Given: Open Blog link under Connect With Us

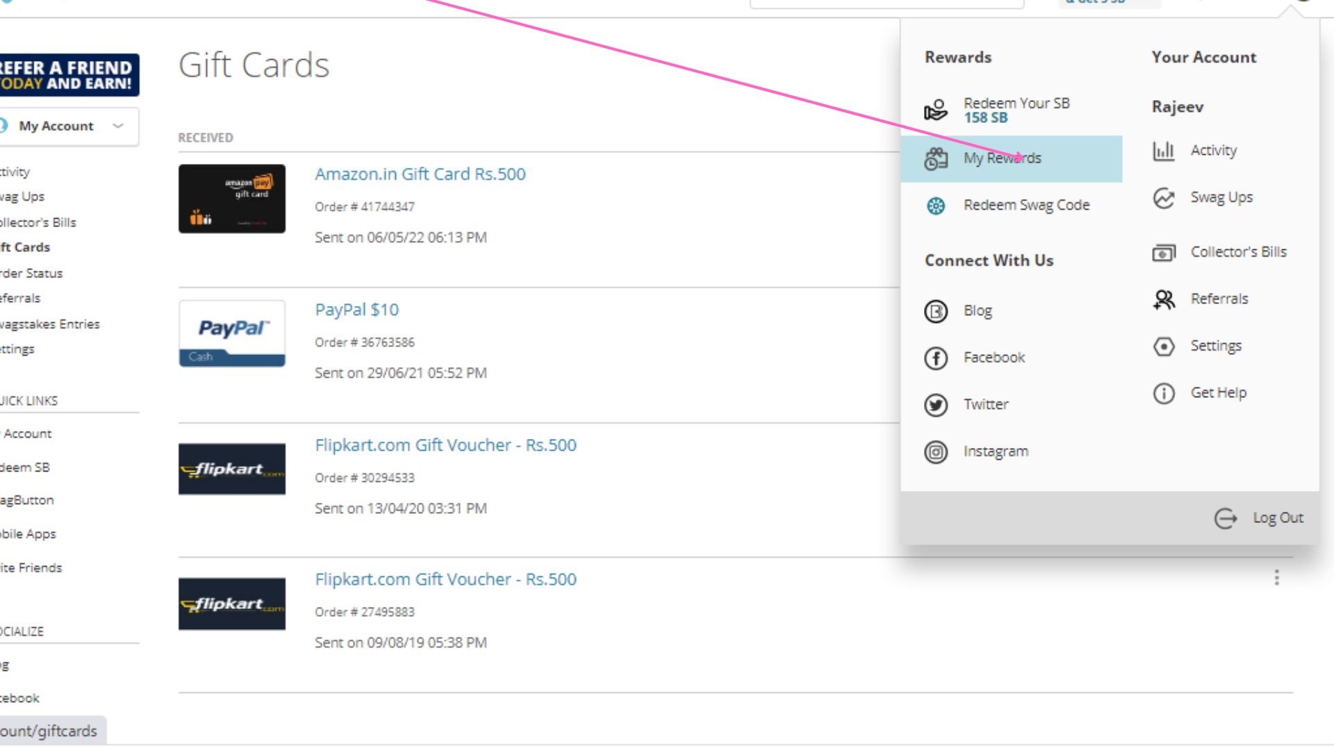Looking at the screenshot, I should [x=978, y=311].
